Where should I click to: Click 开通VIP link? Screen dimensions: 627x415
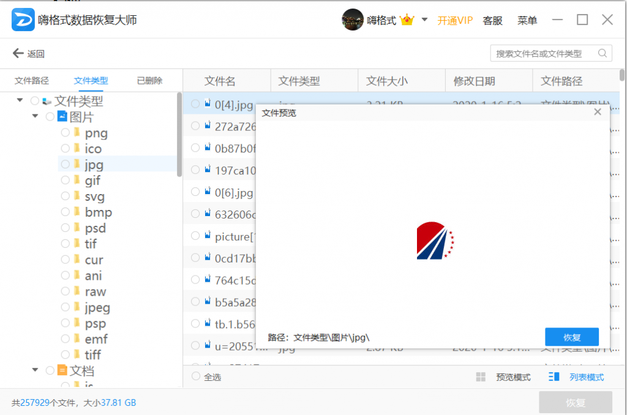[x=455, y=20]
